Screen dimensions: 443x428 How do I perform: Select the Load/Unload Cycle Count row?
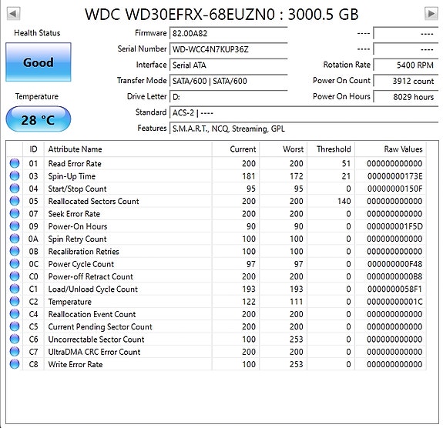[216, 289]
